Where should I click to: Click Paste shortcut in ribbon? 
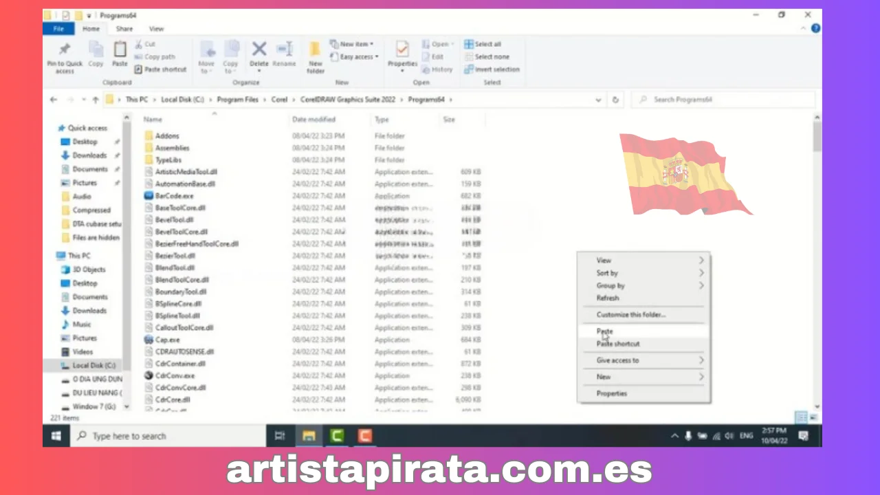(x=160, y=69)
